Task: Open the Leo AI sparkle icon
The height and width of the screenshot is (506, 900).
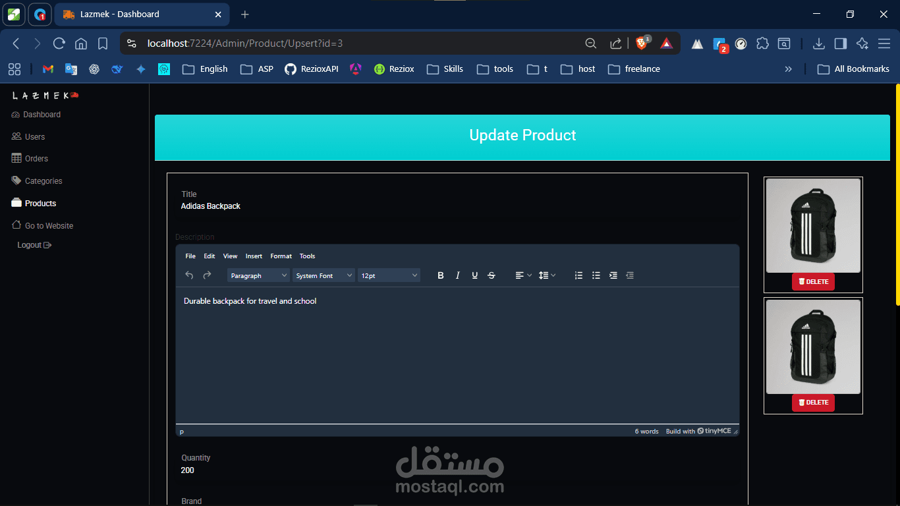Action: pos(862,43)
